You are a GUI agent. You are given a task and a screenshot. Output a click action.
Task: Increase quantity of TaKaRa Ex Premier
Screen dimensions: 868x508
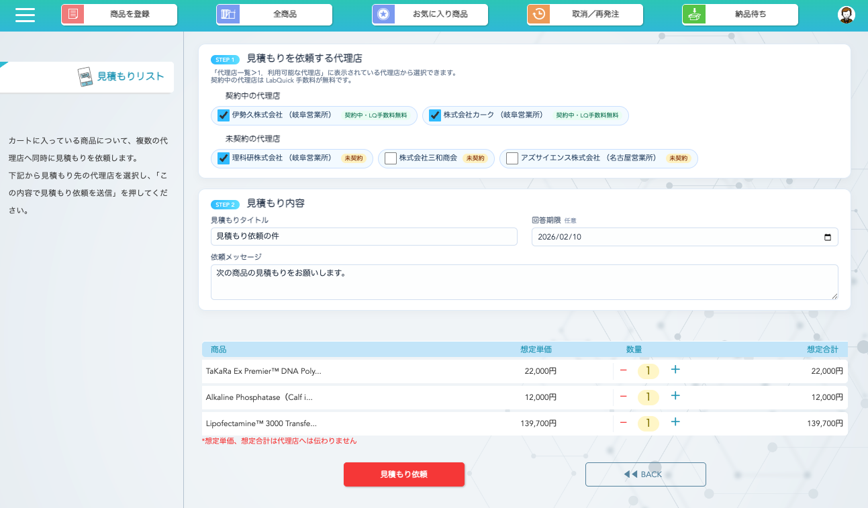point(675,370)
